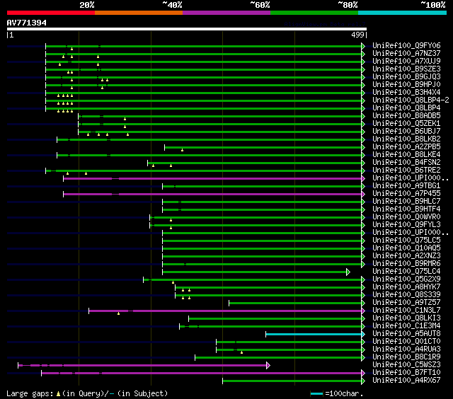This screenshot has width=453, height=399.
Task: Select the UniRef100_C1E3M4 label
Action: pyautogui.click(x=406, y=326)
